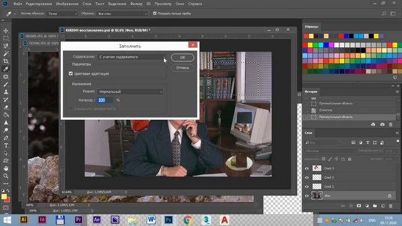The image size is (402, 226).
Task: Select the Brush tool
Action: click(x=6, y=84)
